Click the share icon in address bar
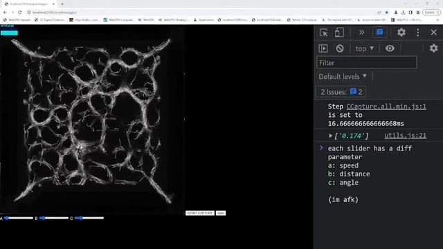 point(379,12)
